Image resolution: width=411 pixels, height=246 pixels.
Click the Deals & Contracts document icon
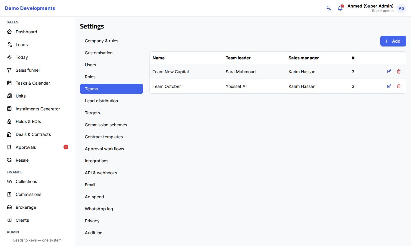click(x=9, y=134)
